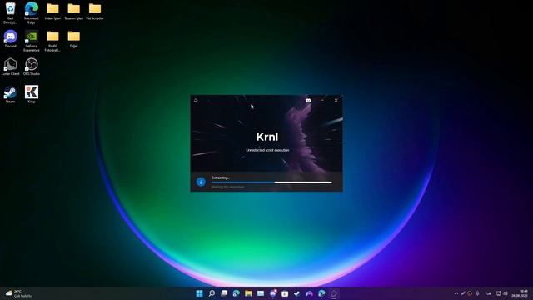Click the microphone icon in system tray

477,293
